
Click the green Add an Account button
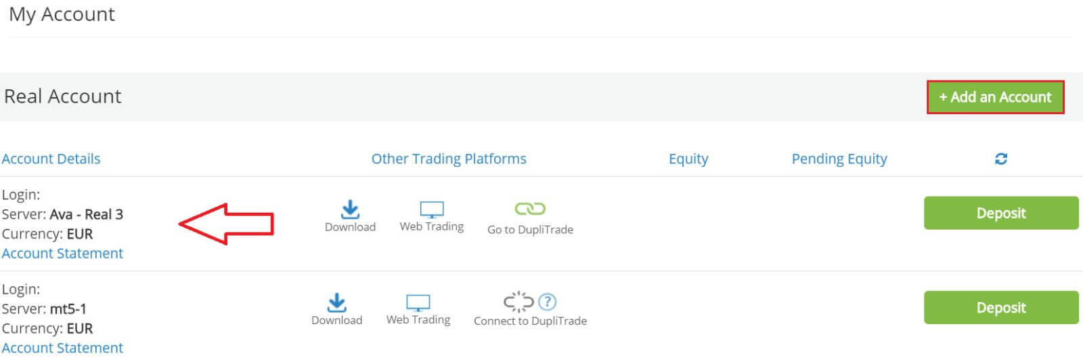point(995,97)
